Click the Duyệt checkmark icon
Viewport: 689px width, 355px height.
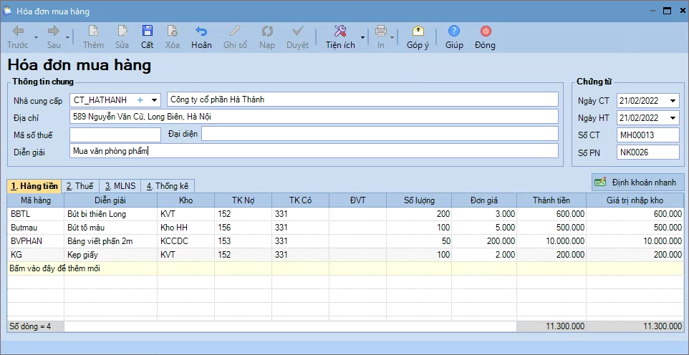(298, 31)
